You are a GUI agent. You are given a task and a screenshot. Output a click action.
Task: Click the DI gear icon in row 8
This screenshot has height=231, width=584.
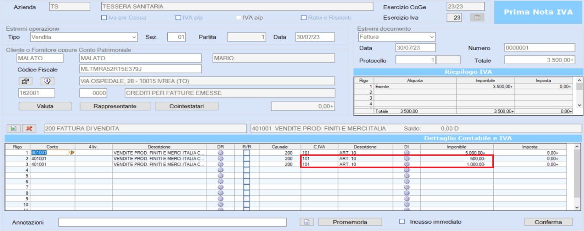[406, 193]
